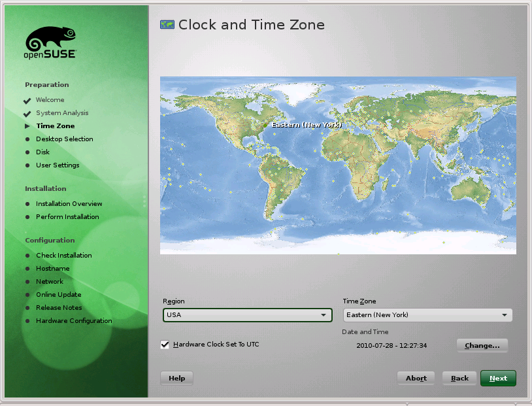Open the Time Zone dropdown list

coord(427,315)
